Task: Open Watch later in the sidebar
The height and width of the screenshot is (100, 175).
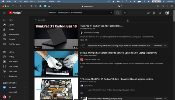Action: tap(13, 71)
